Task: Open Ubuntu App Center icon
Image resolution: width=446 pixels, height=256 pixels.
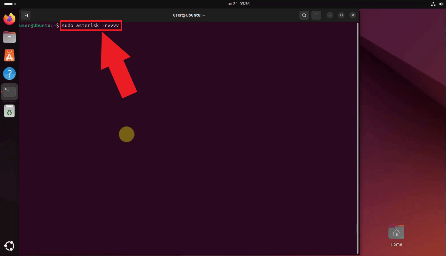Action: (x=9, y=55)
